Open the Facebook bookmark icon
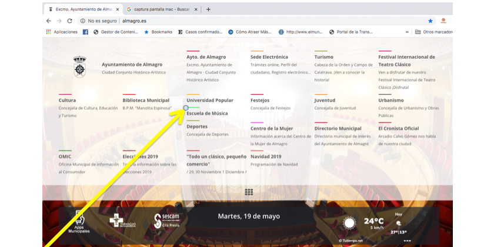The height and width of the screenshot is (247, 494). tap(85, 32)
